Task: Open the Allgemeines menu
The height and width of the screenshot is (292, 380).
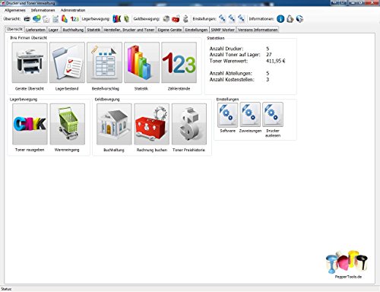Action: pos(15,11)
